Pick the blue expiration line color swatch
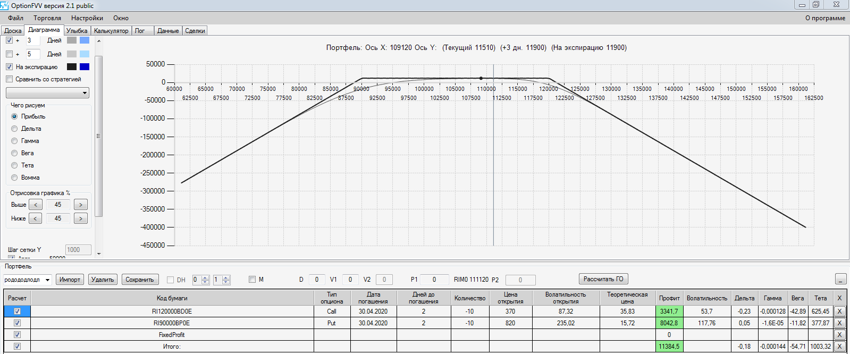This screenshot has width=850, height=354. point(85,67)
